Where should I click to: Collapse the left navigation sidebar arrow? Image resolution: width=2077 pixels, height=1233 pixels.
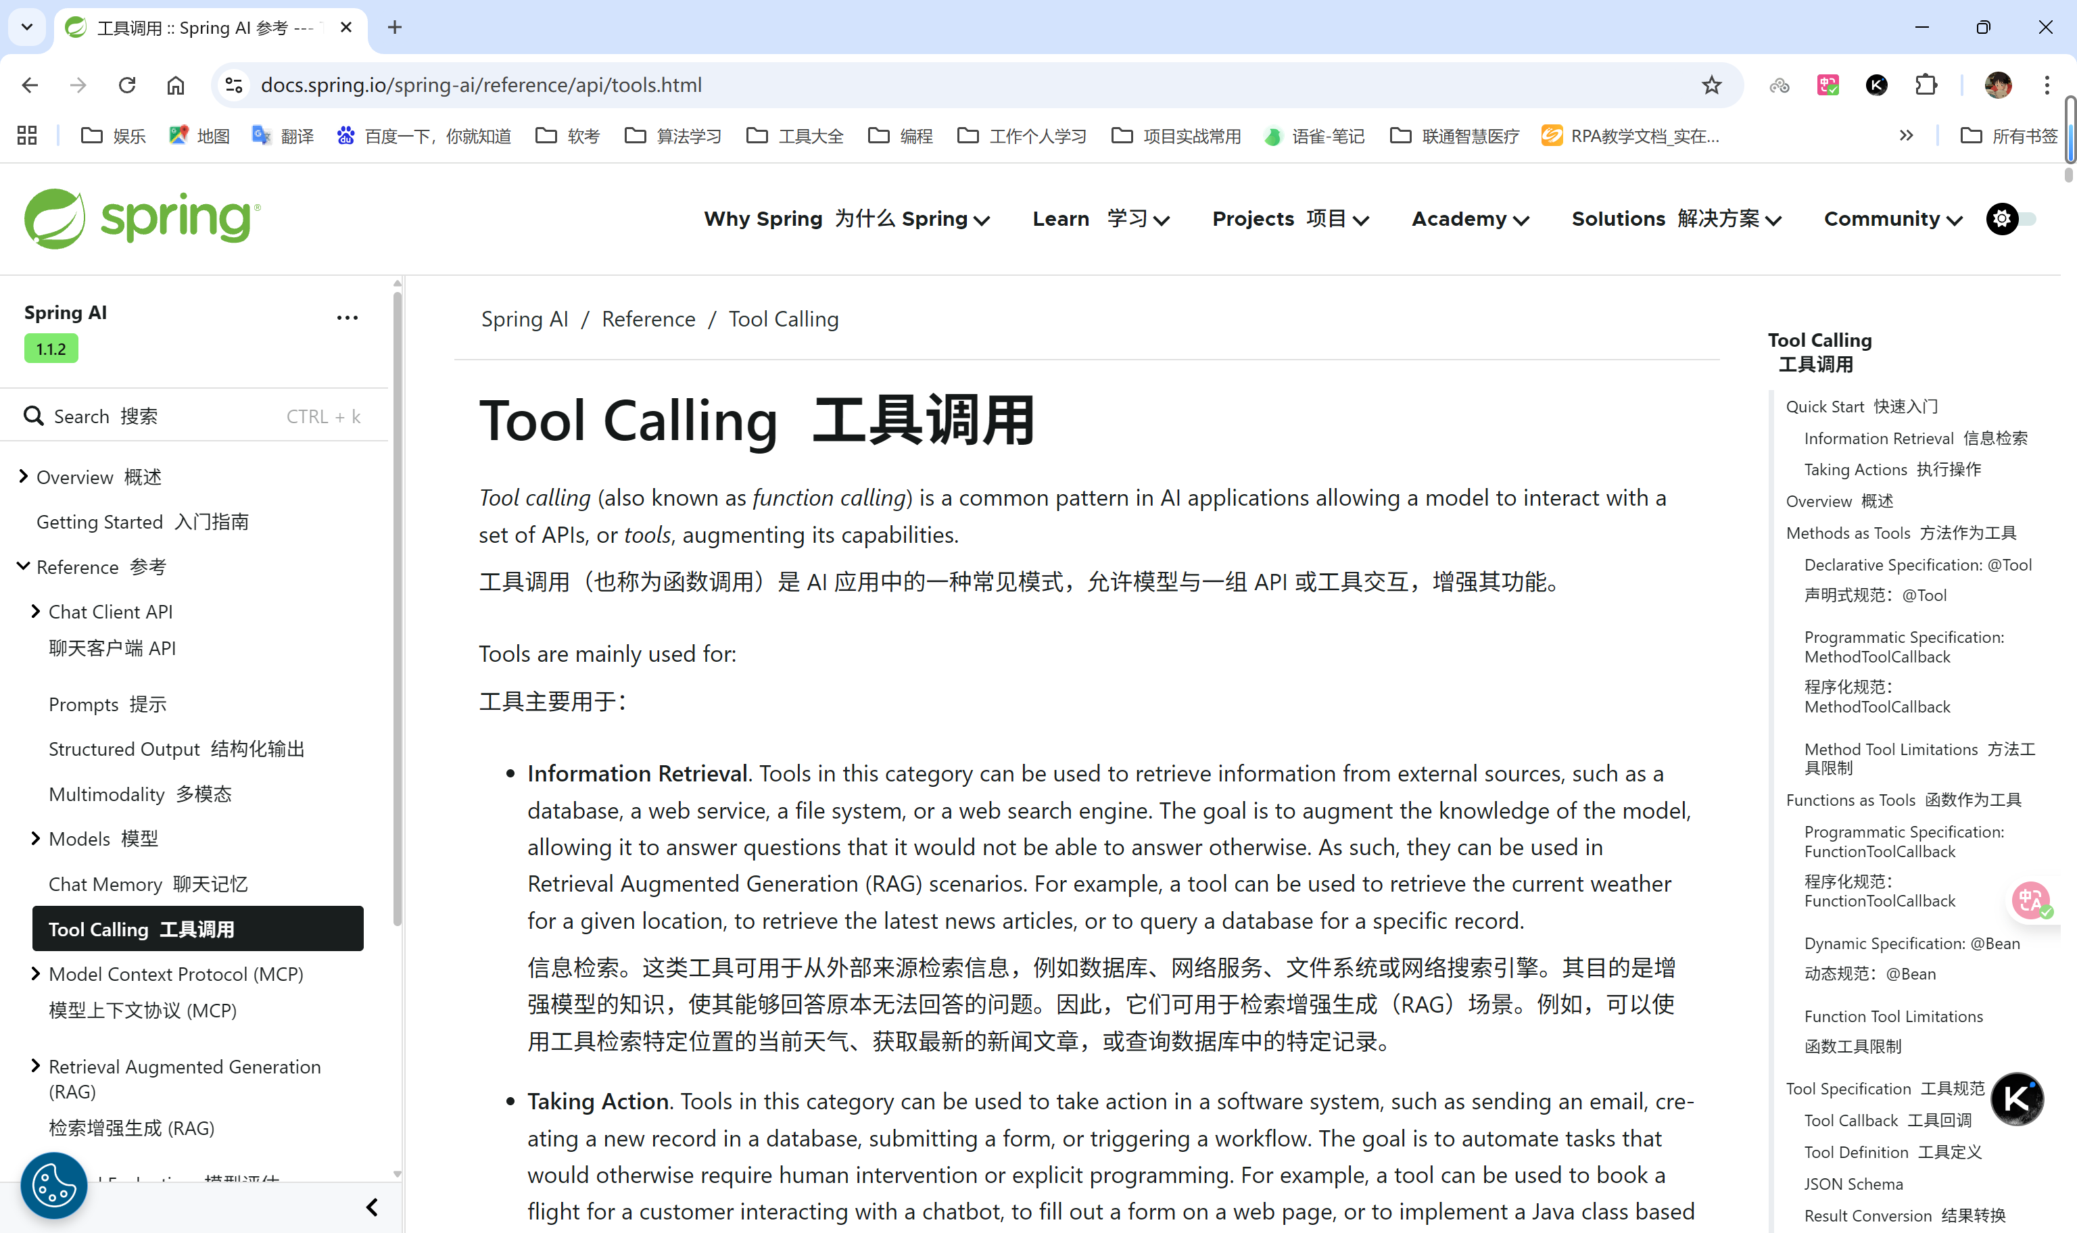371,1207
